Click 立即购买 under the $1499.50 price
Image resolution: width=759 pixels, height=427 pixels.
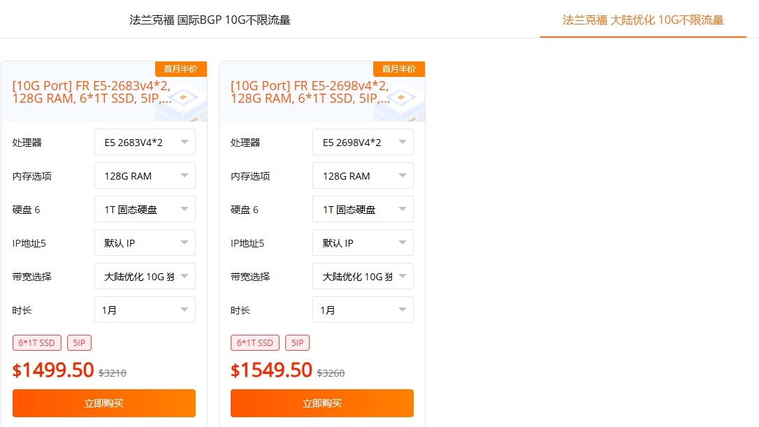tap(104, 403)
